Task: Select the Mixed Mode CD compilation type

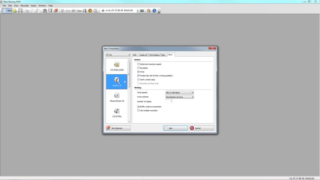Action: click(x=117, y=97)
